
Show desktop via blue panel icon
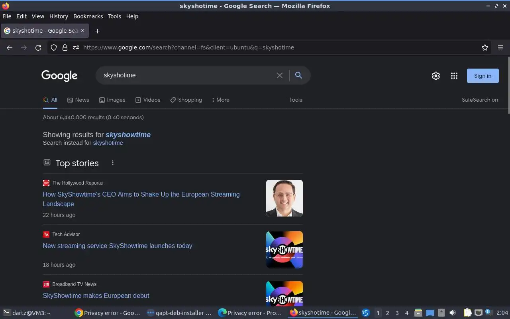tap(430, 313)
